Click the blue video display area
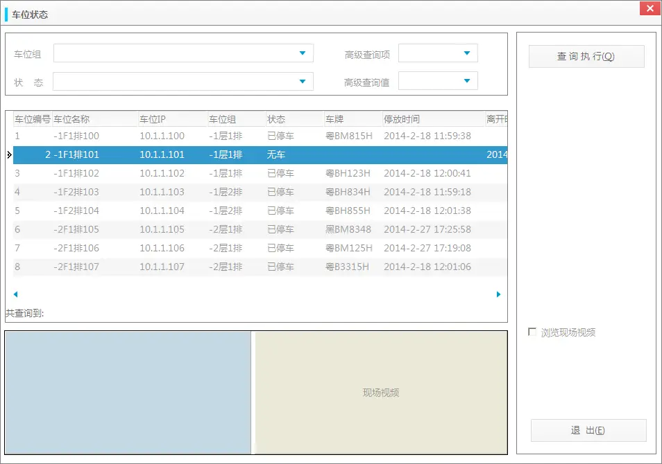Screen dimensions: 662x464 pos(128,391)
